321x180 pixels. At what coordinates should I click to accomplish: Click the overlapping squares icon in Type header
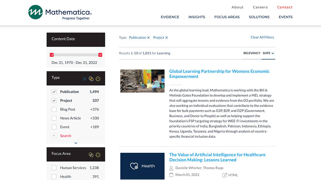[x=91, y=79]
